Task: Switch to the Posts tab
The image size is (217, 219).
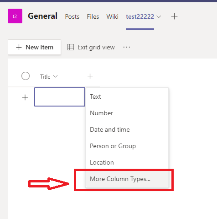Action: 72,16
